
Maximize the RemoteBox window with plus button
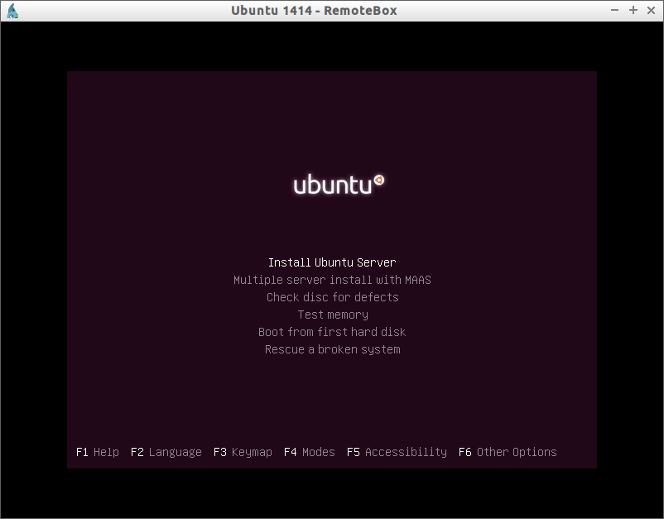(x=633, y=10)
